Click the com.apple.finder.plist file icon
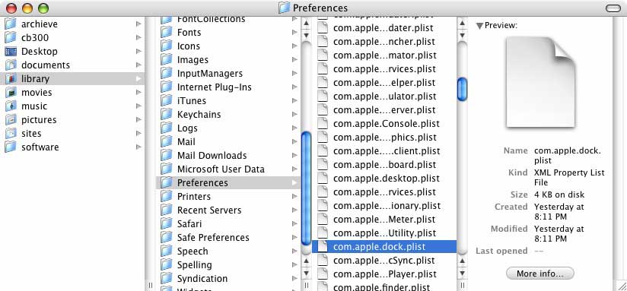This screenshot has width=627, height=291. point(323,286)
